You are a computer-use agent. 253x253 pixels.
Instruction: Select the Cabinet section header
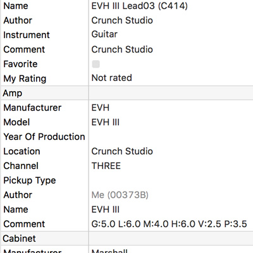click(x=126, y=238)
